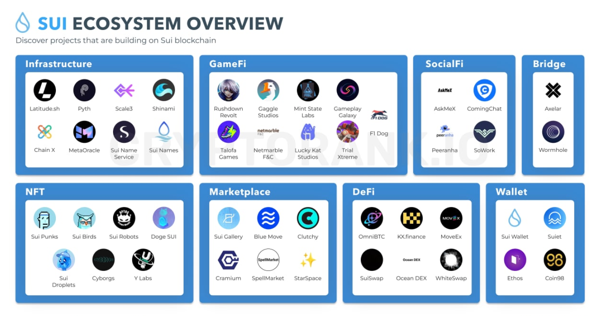The width and height of the screenshot is (599, 316).
Task: Click the Cramium hexagon icon
Action: 228,260
